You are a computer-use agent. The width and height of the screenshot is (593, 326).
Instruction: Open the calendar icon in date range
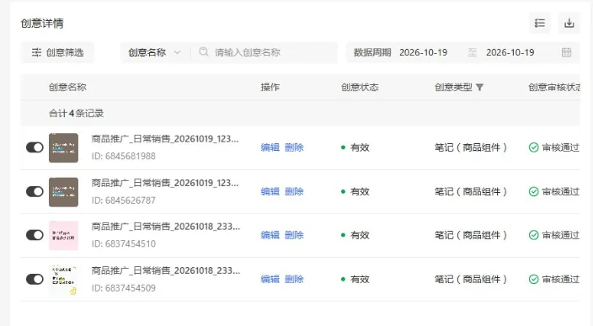(x=566, y=52)
